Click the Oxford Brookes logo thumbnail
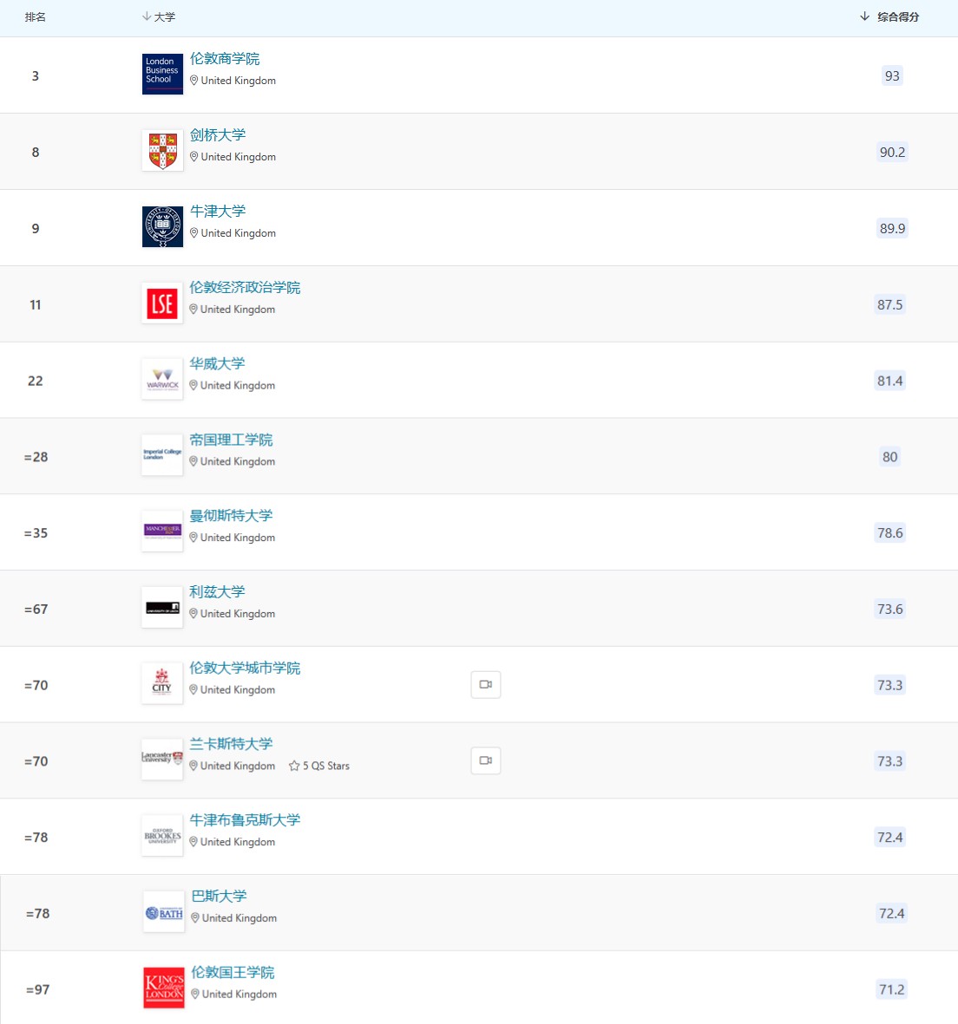 (x=162, y=836)
